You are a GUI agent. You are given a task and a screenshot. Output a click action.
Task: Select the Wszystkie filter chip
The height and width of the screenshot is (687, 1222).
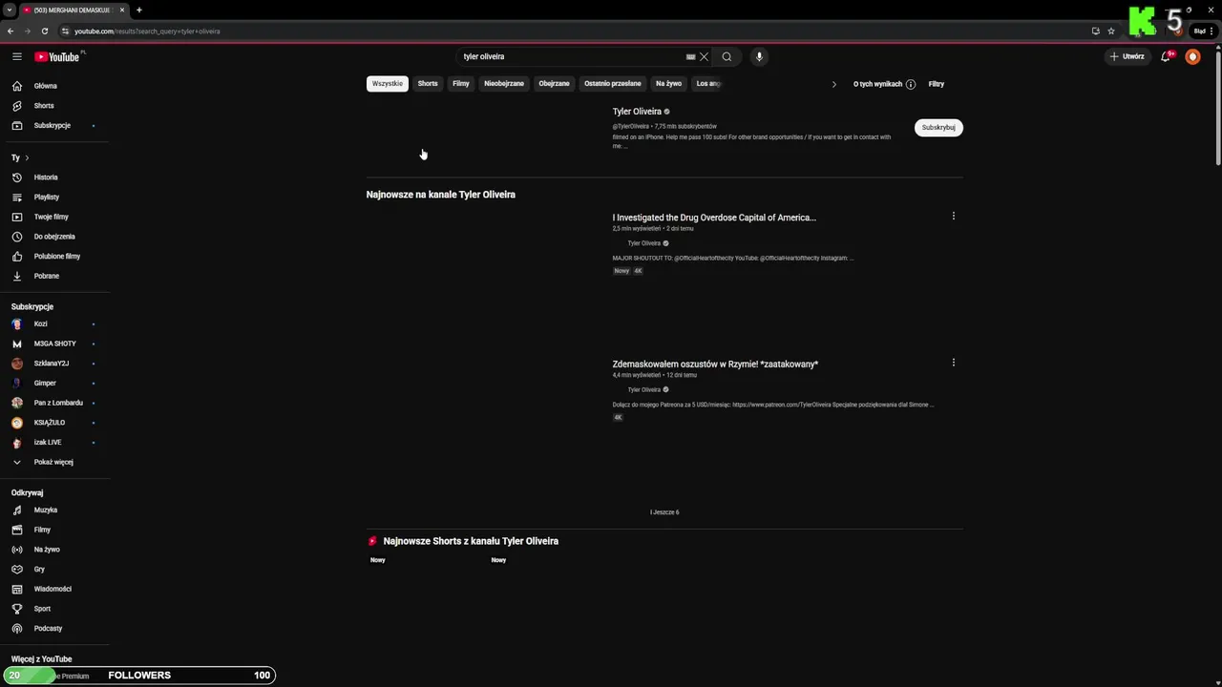388,84
